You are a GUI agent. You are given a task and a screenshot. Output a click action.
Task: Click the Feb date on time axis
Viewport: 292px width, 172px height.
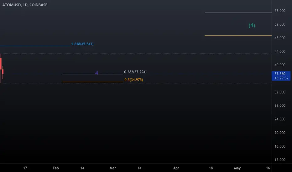tap(56, 168)
